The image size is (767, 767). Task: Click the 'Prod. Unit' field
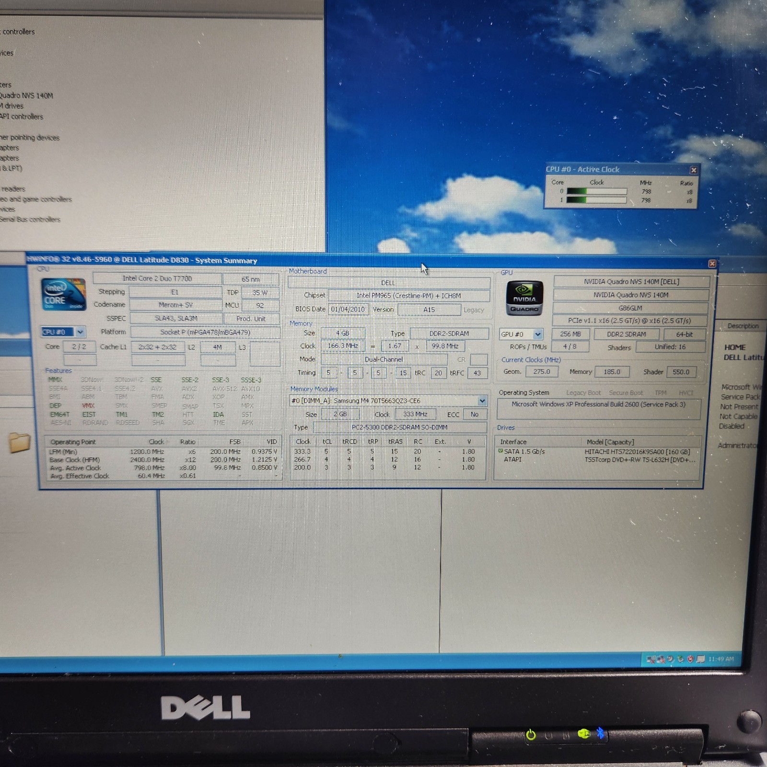click(251, 319)
